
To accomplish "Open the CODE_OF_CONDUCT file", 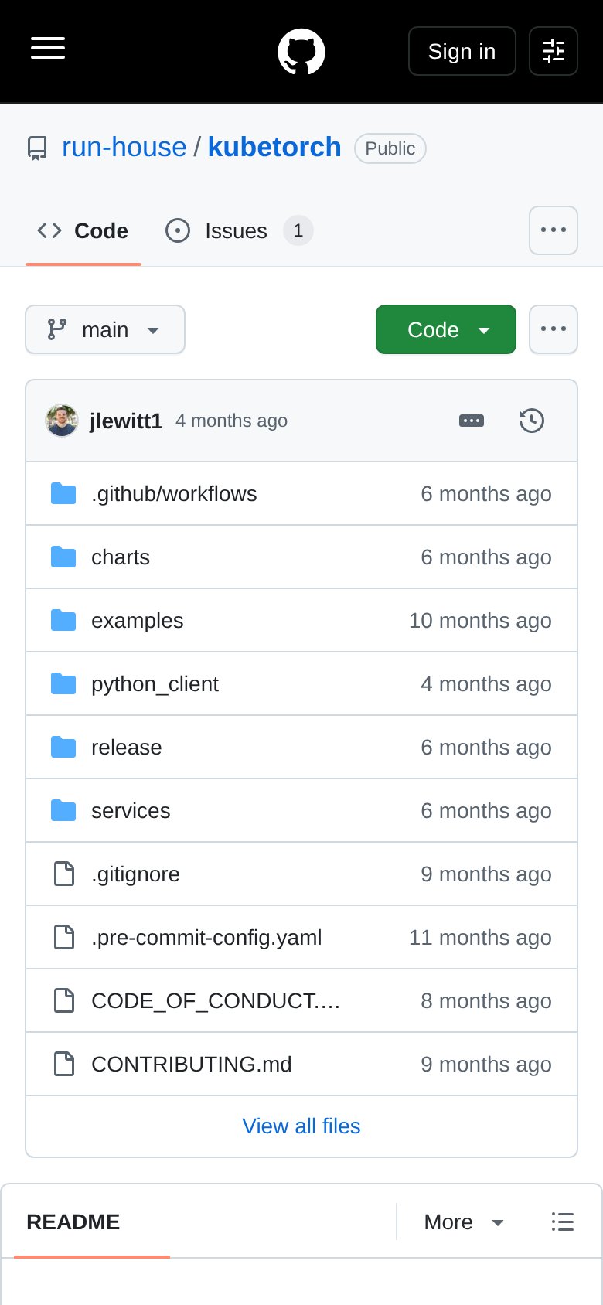I will point(216,1000).
